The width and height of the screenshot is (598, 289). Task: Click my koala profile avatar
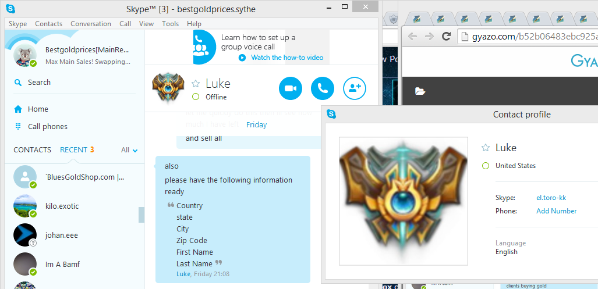pos(25,56)
